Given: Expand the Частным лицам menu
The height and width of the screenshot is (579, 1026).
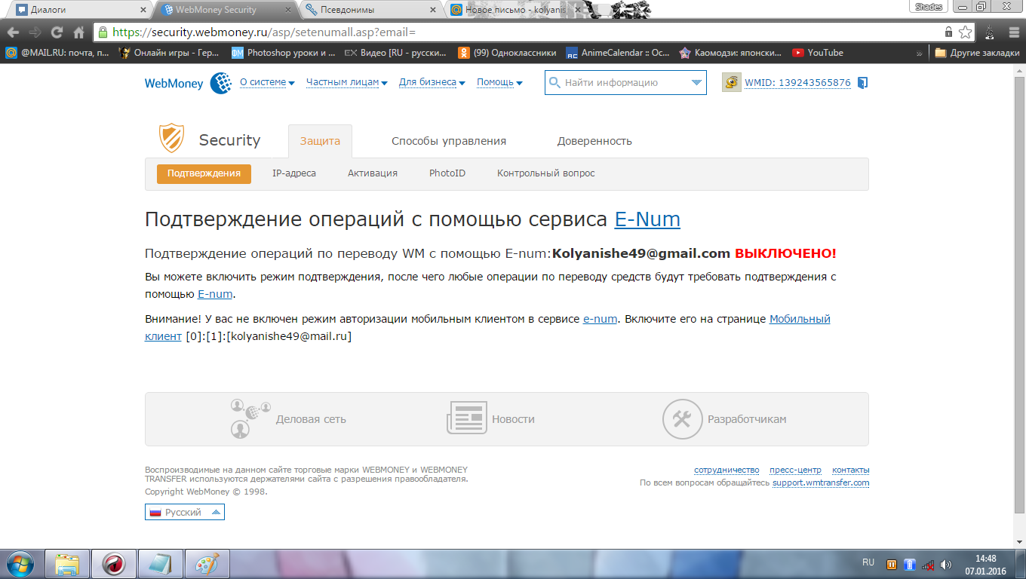Looking at the screenshot, I should (x=347, y=82).
